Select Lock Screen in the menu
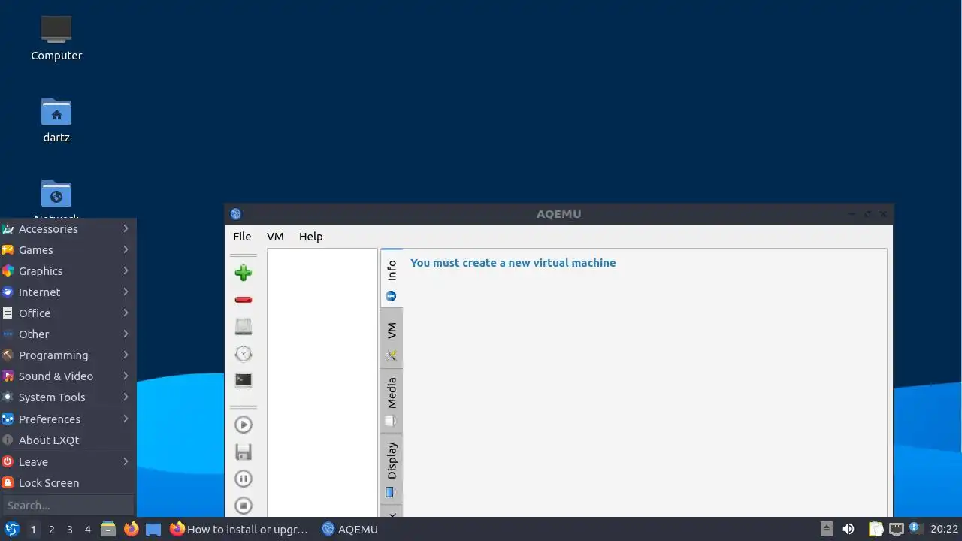This screenshot has height=541, width=962. pyautogui.click(x=68, y=483)
